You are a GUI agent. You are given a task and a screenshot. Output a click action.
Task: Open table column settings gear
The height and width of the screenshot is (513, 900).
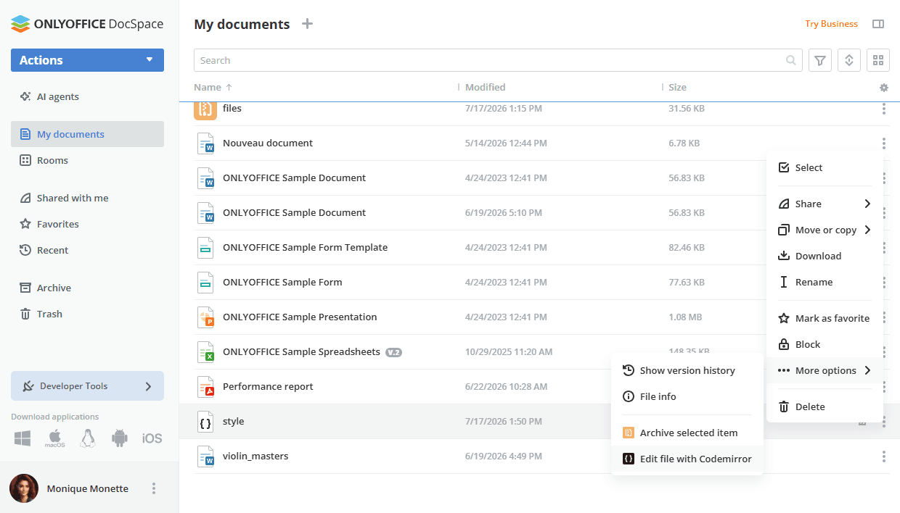[x=883, y=88]
